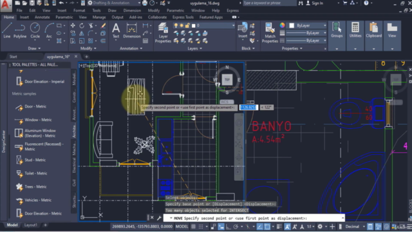
Task: Switch to the Start file tab
Action: pyautogui.click(x=13, y=57)
